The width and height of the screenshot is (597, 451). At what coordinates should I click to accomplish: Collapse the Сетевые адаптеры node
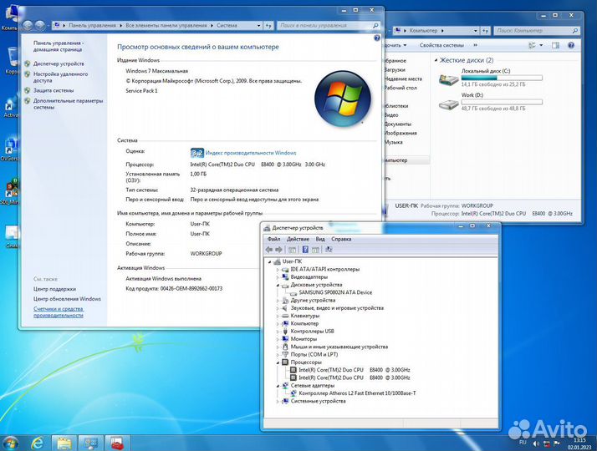(278, 386)
